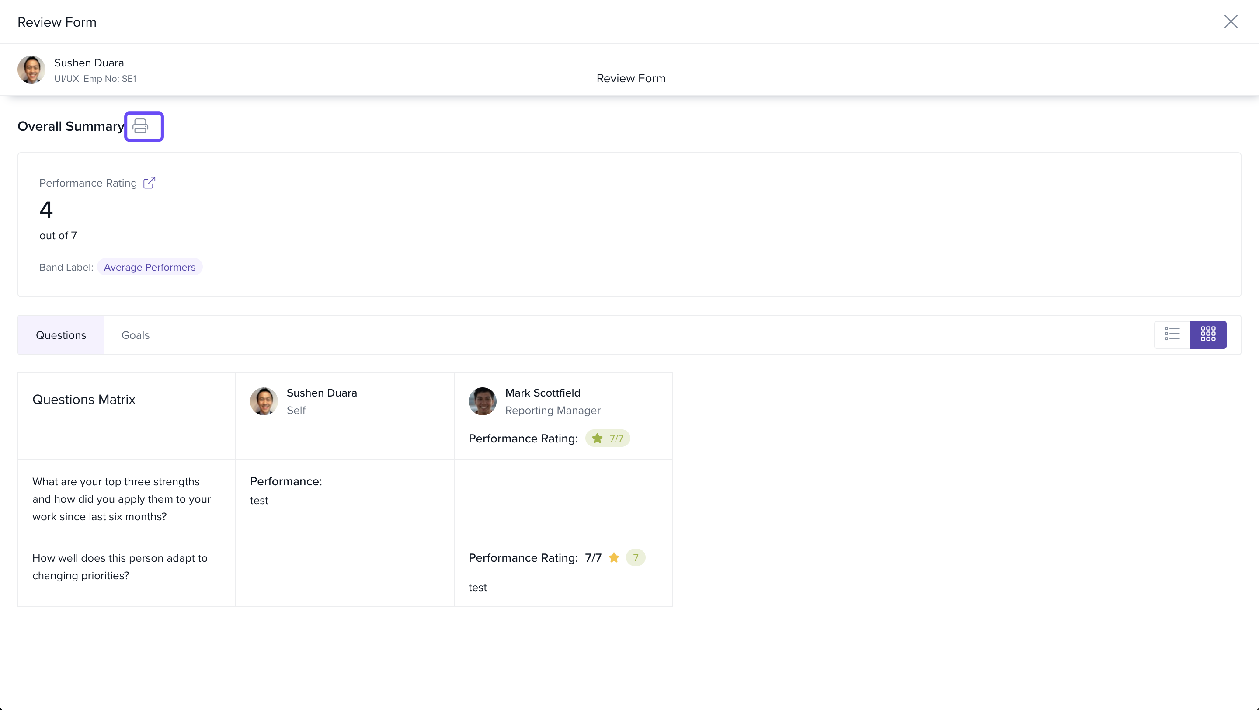Click Sushen Duara's header profile photo
This screenshot has height=710, width=1259.
coord(31,70)
